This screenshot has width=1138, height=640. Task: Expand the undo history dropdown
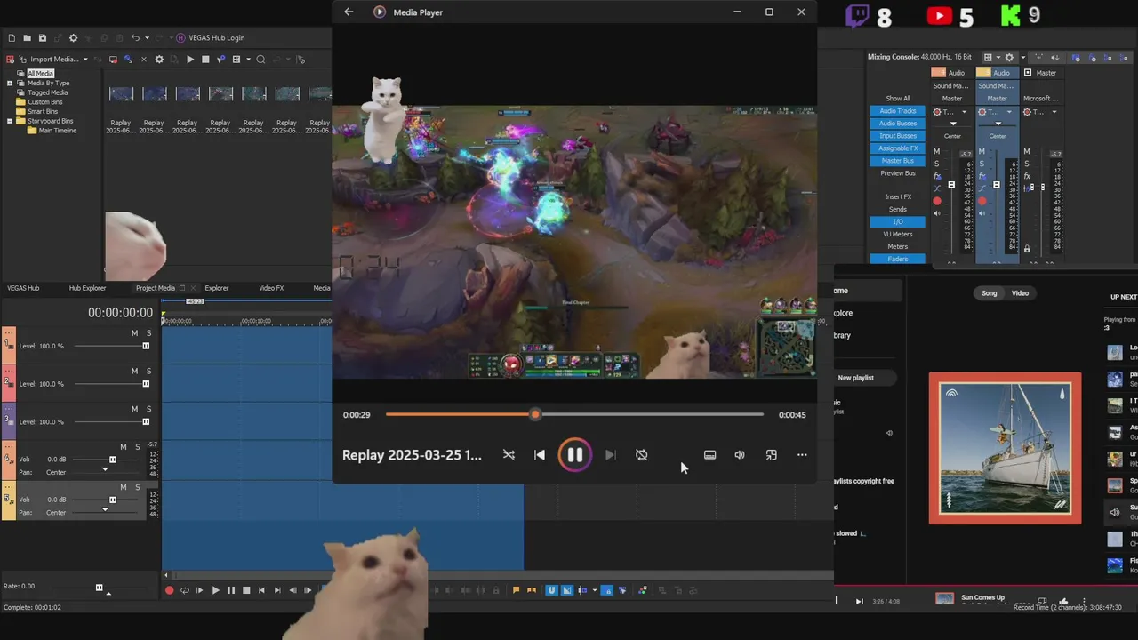[147, 38]
